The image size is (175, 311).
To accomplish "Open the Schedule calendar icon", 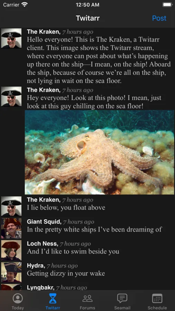I will point(157,299).
